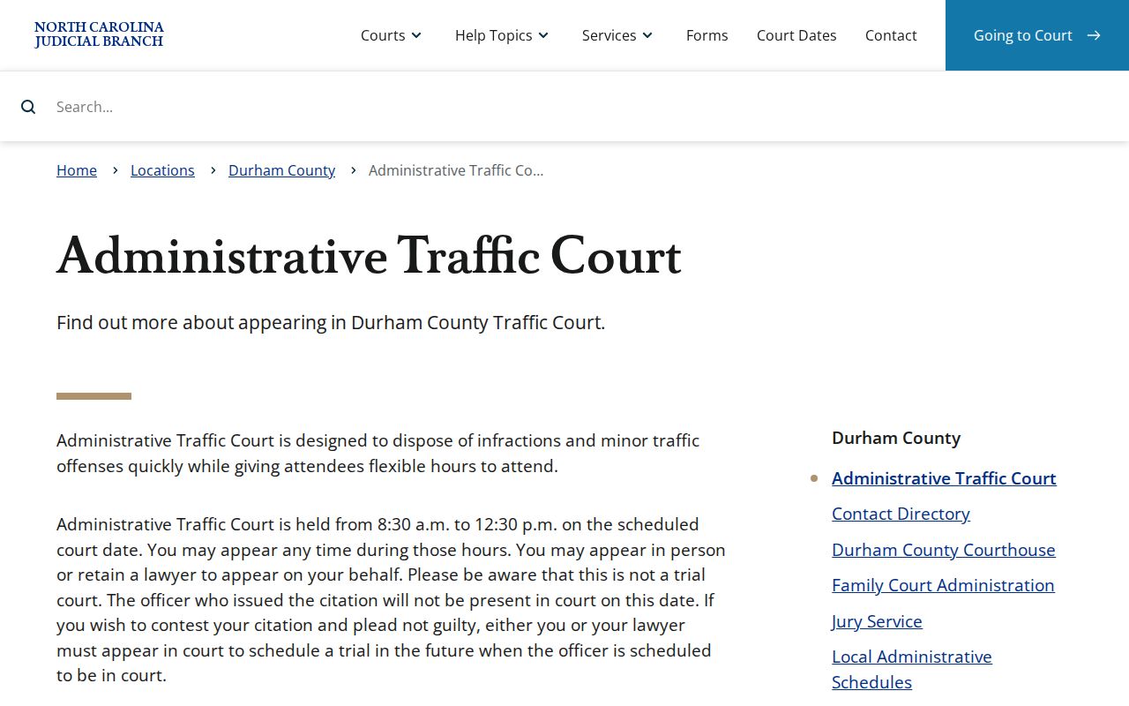Open Local Administrative Schedules sidebar link

click(x=912, y=669)
